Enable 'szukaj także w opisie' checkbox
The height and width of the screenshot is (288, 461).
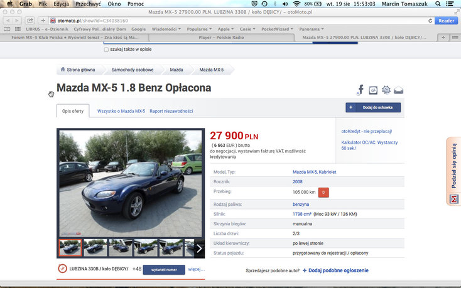point(106,50)
